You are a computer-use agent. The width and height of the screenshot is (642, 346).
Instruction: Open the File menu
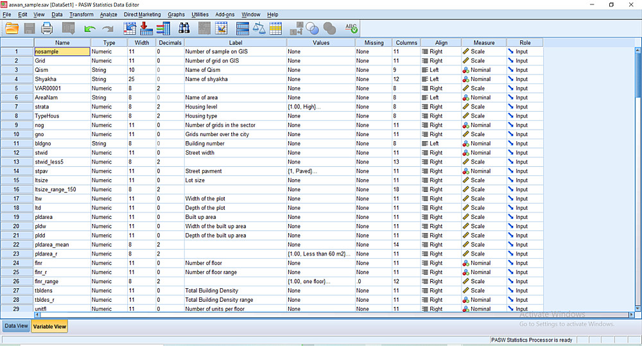[x=7, y=14]
